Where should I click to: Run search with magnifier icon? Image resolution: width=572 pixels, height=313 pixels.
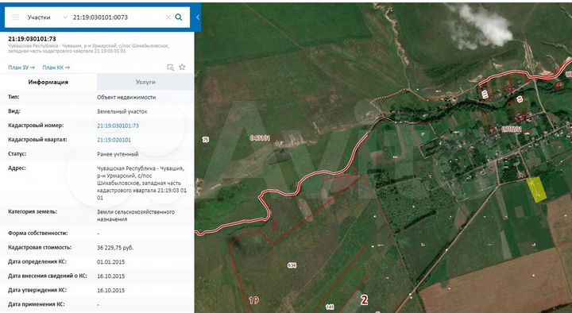(179, 17)
